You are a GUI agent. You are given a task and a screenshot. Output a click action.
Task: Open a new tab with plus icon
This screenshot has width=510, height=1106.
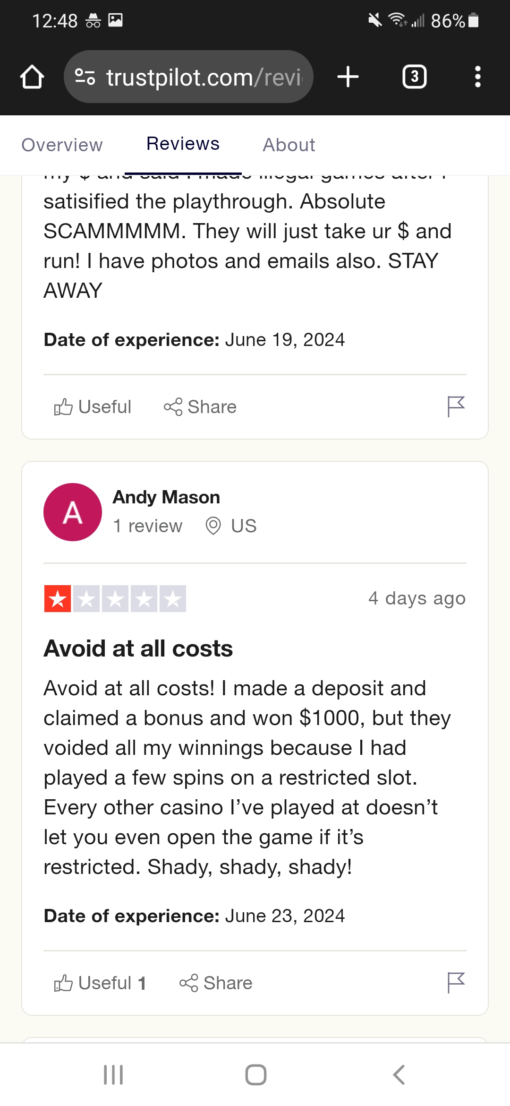point(348,77)
